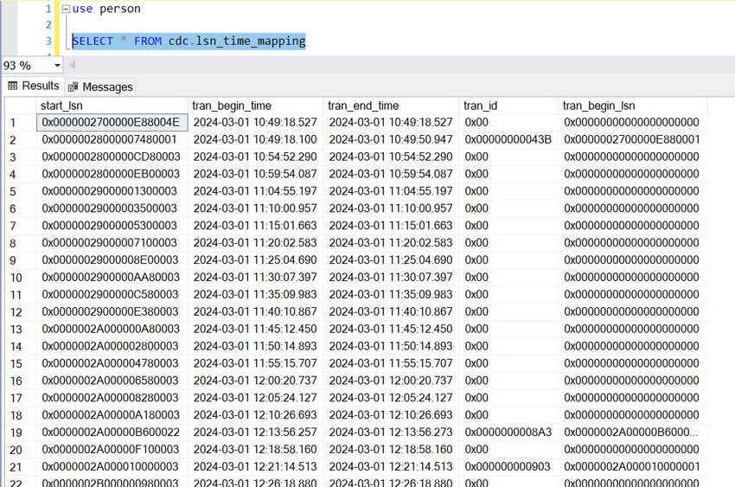Select tran_begin_time 2024-03-01 11:25:04.690

(x=255, y=260)
